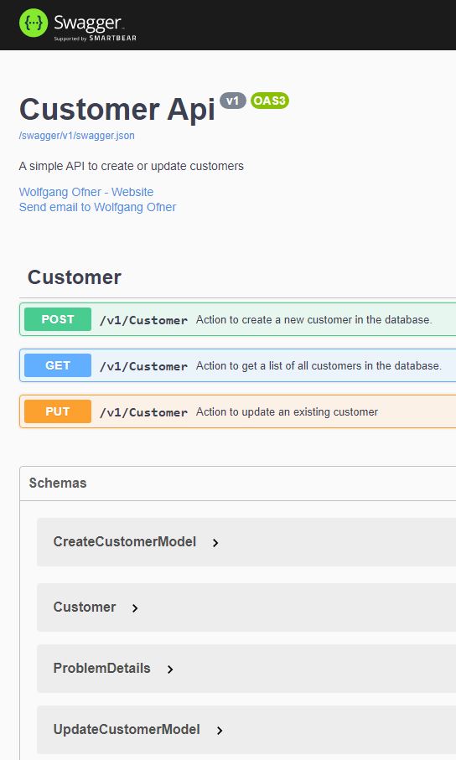Expand POST /v1/Customer create operation

[238, 319]
